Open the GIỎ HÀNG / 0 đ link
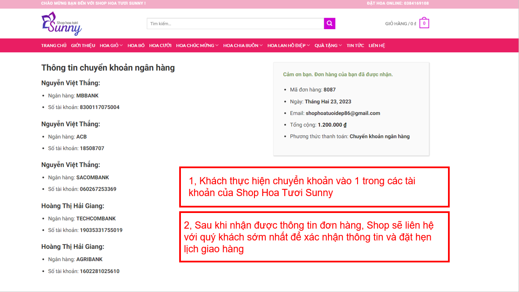This screenshot has width=519, height=292. point(401,24)
